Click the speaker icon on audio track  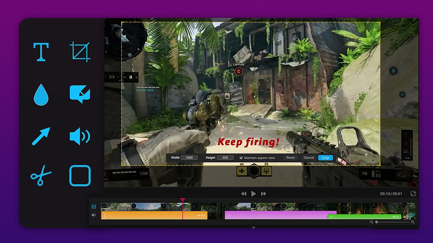click(94, 215)
